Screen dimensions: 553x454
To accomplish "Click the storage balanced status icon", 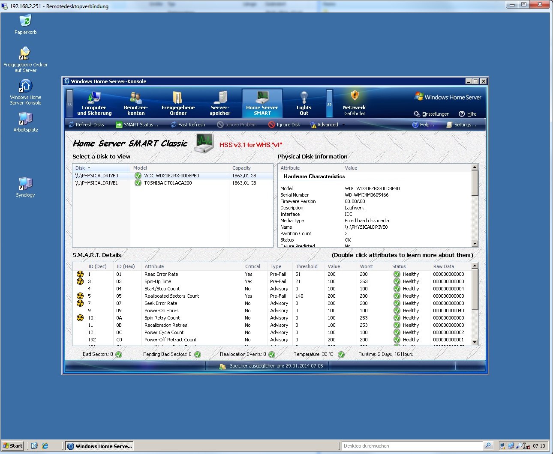I will point(222,366).
